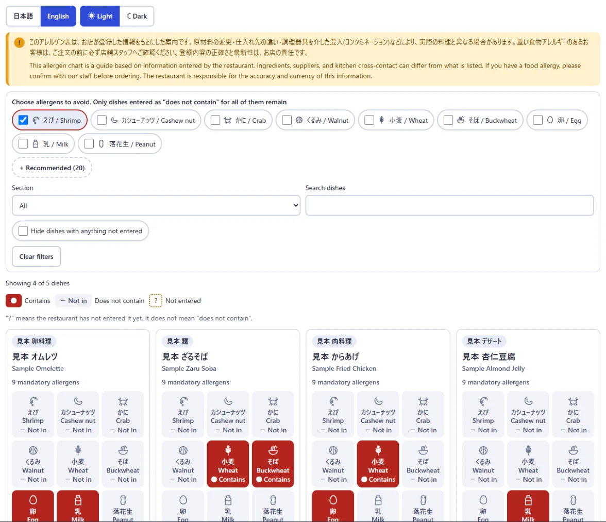606x522 pixels.
Task: Switch to the Dark theme
Action: pos(137,17)
